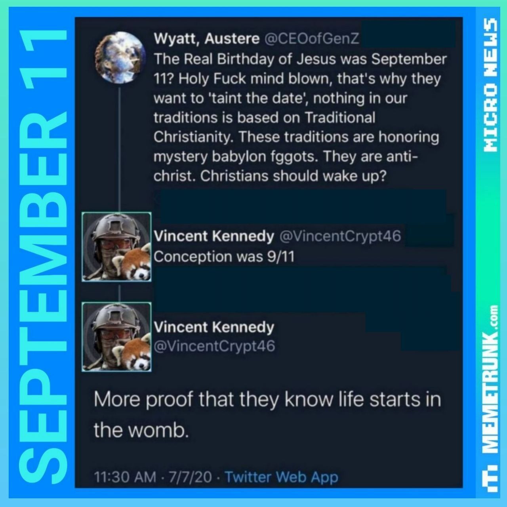The height and width of the screenshot is (507, 507).
Task: Open the Vincent Kennedy name above the Conception reply
Action: tap(213, 236)
